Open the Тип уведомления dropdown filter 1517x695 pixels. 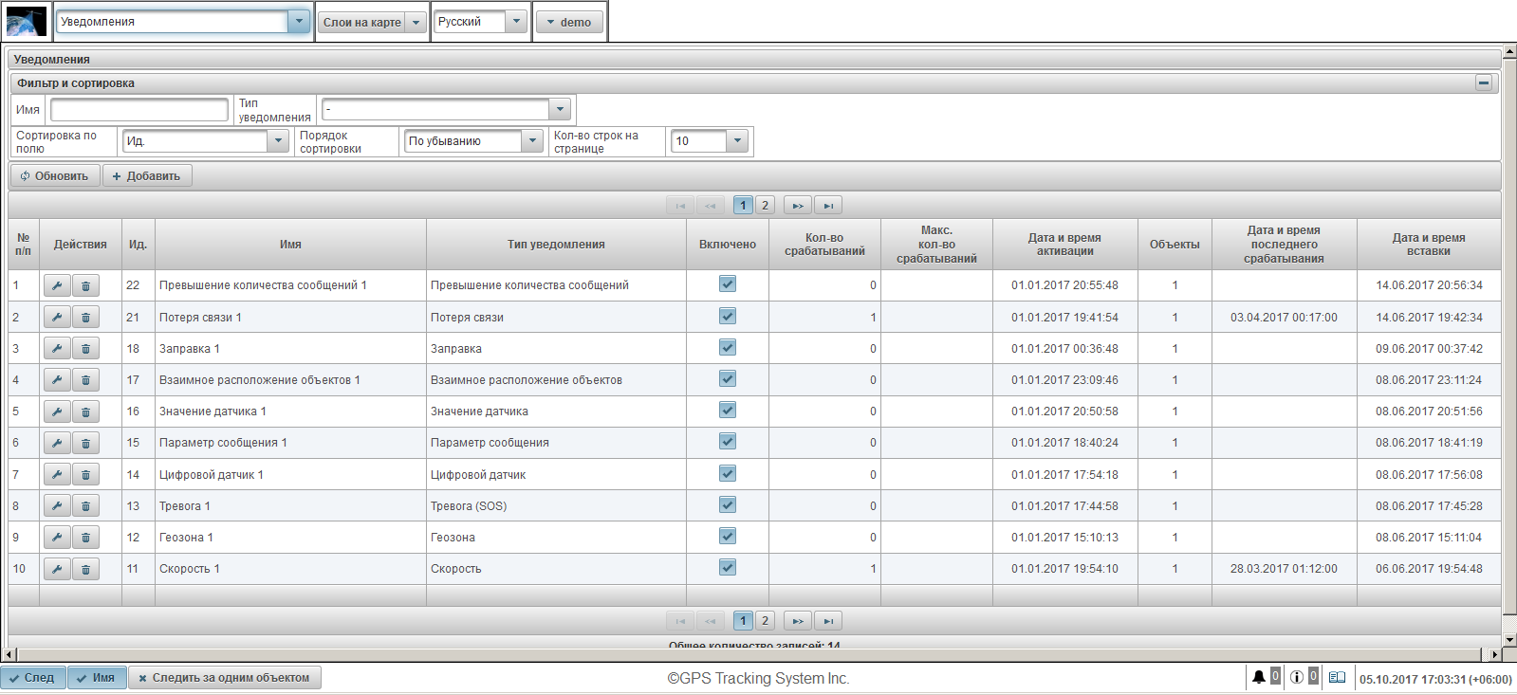[560, 109]
